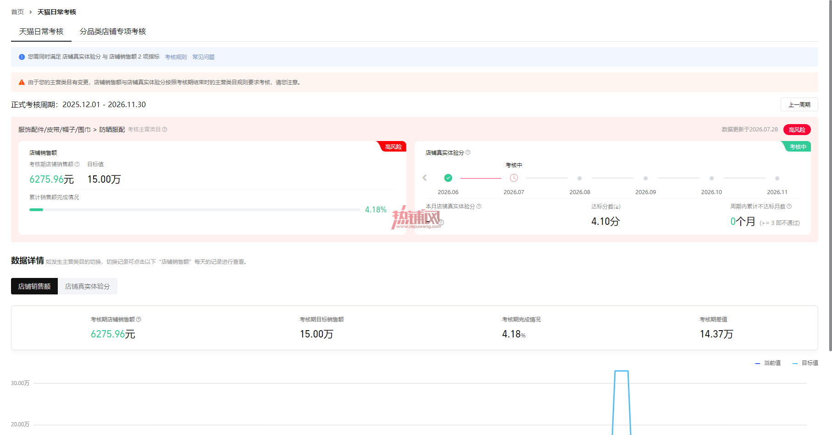Image resolution: width=832 pixels, height=435 pixels.
Task: Click the orange warning triangle icon
Action: 22,82
